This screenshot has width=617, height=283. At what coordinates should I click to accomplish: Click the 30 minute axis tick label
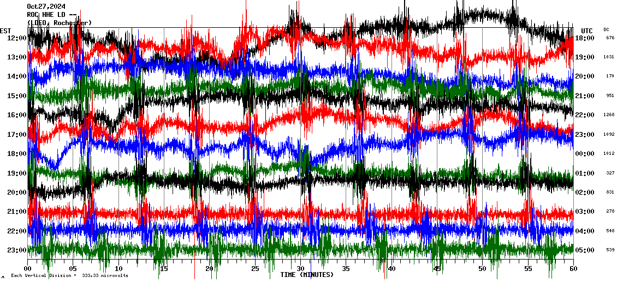click(300, 269)
